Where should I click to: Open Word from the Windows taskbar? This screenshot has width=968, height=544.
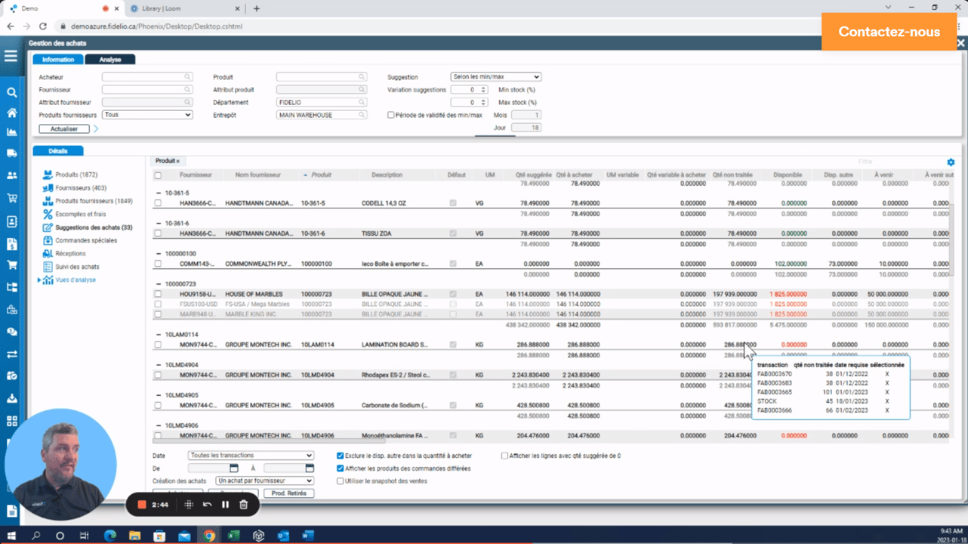(307, 535)
